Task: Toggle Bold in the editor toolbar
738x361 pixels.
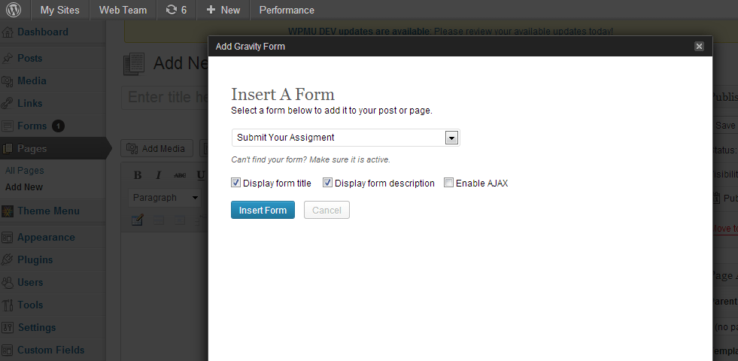Action: pos(138,175)
